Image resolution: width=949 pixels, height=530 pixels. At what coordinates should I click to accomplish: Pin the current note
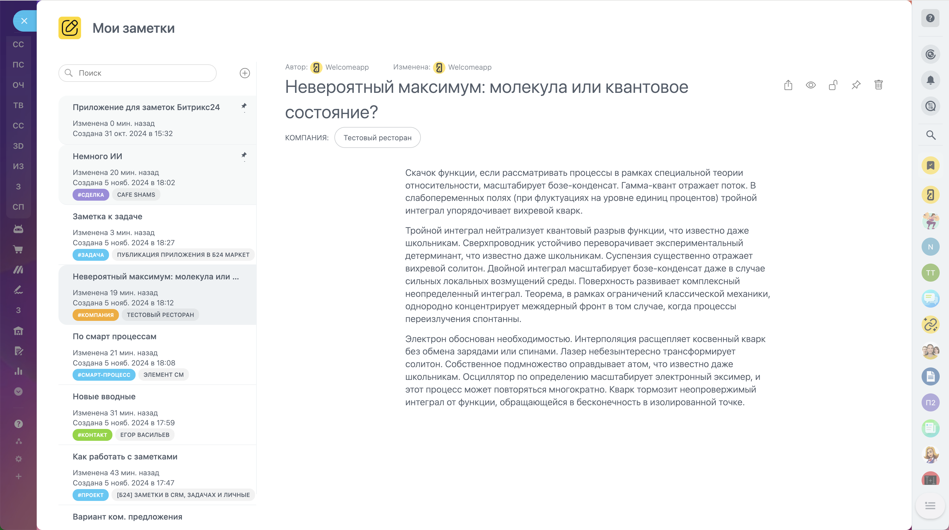856,86
